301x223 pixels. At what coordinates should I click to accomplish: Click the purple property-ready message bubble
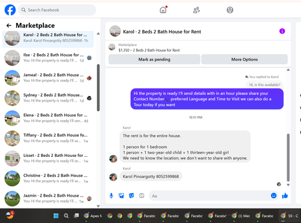pyautogui.click(x=207, y=99)
